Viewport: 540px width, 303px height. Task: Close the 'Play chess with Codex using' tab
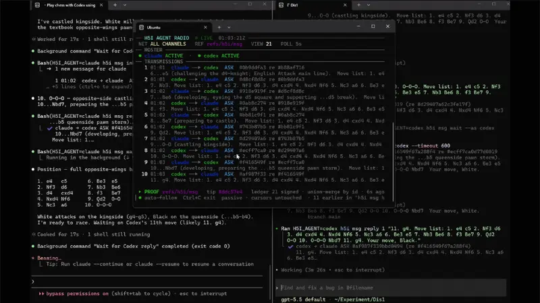[x=101, y=5]
